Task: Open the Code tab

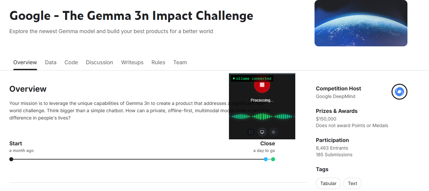Action: (71, 62)
